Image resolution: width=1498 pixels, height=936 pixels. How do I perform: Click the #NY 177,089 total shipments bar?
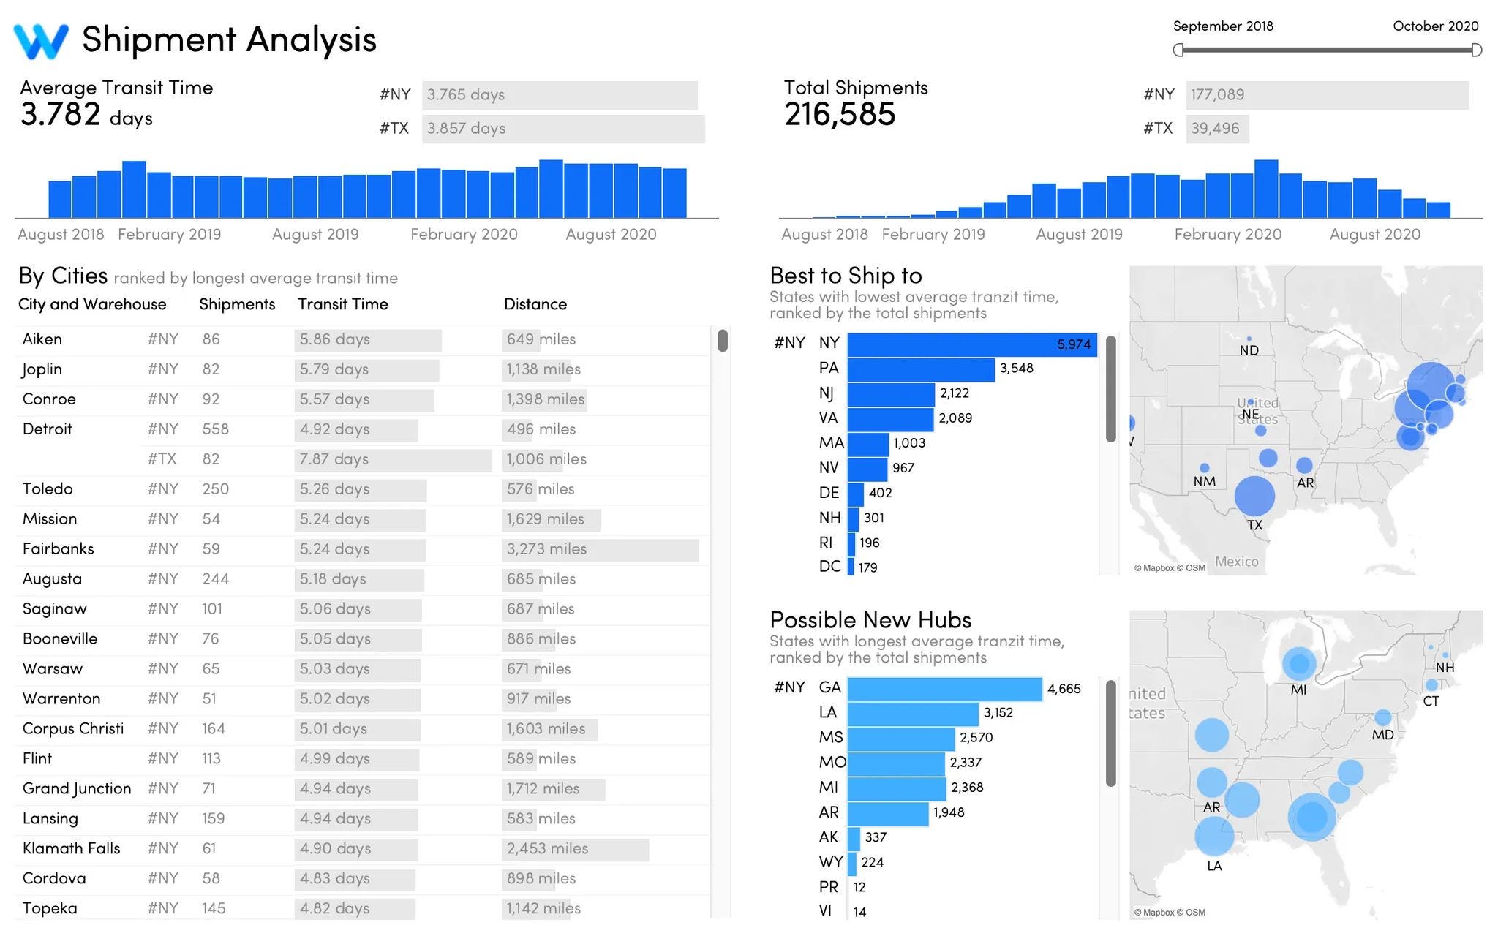point(1326,95)
